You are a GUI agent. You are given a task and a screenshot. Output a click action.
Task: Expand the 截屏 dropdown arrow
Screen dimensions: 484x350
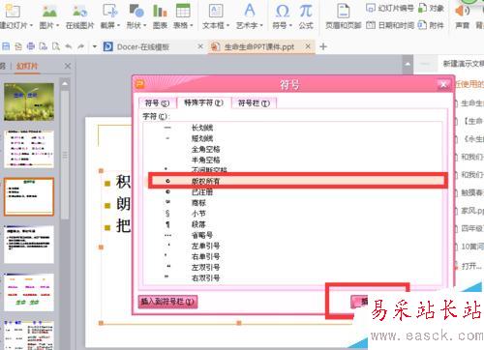point(118,25)
